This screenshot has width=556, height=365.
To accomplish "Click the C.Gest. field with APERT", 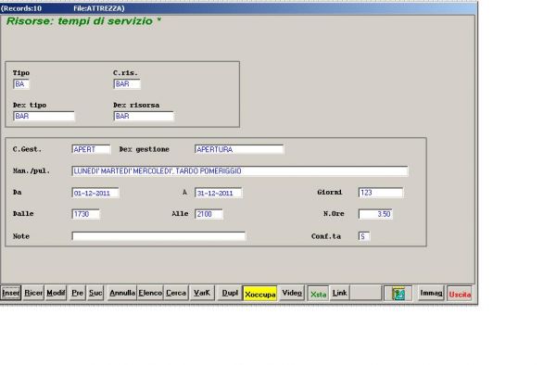I will pos(91,149).
